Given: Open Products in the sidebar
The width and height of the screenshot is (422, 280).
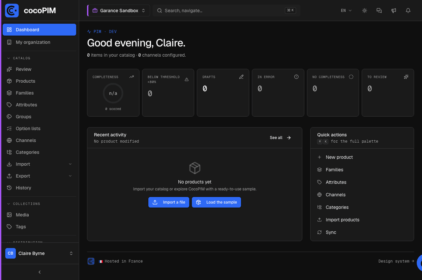Looking at the screenshot, I should coord(39,81).
